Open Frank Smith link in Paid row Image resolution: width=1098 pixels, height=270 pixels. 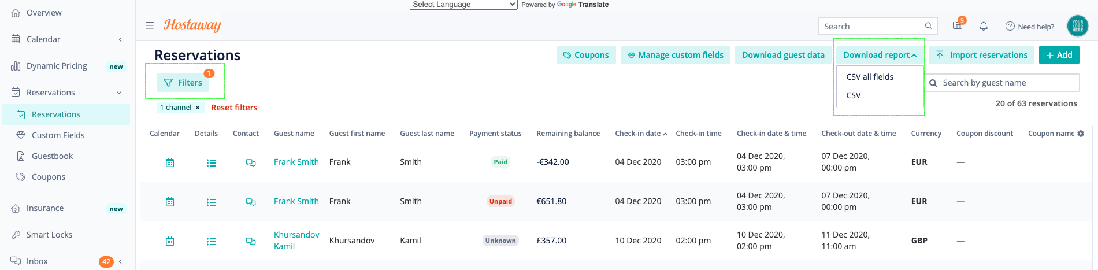tap(296, 162)
